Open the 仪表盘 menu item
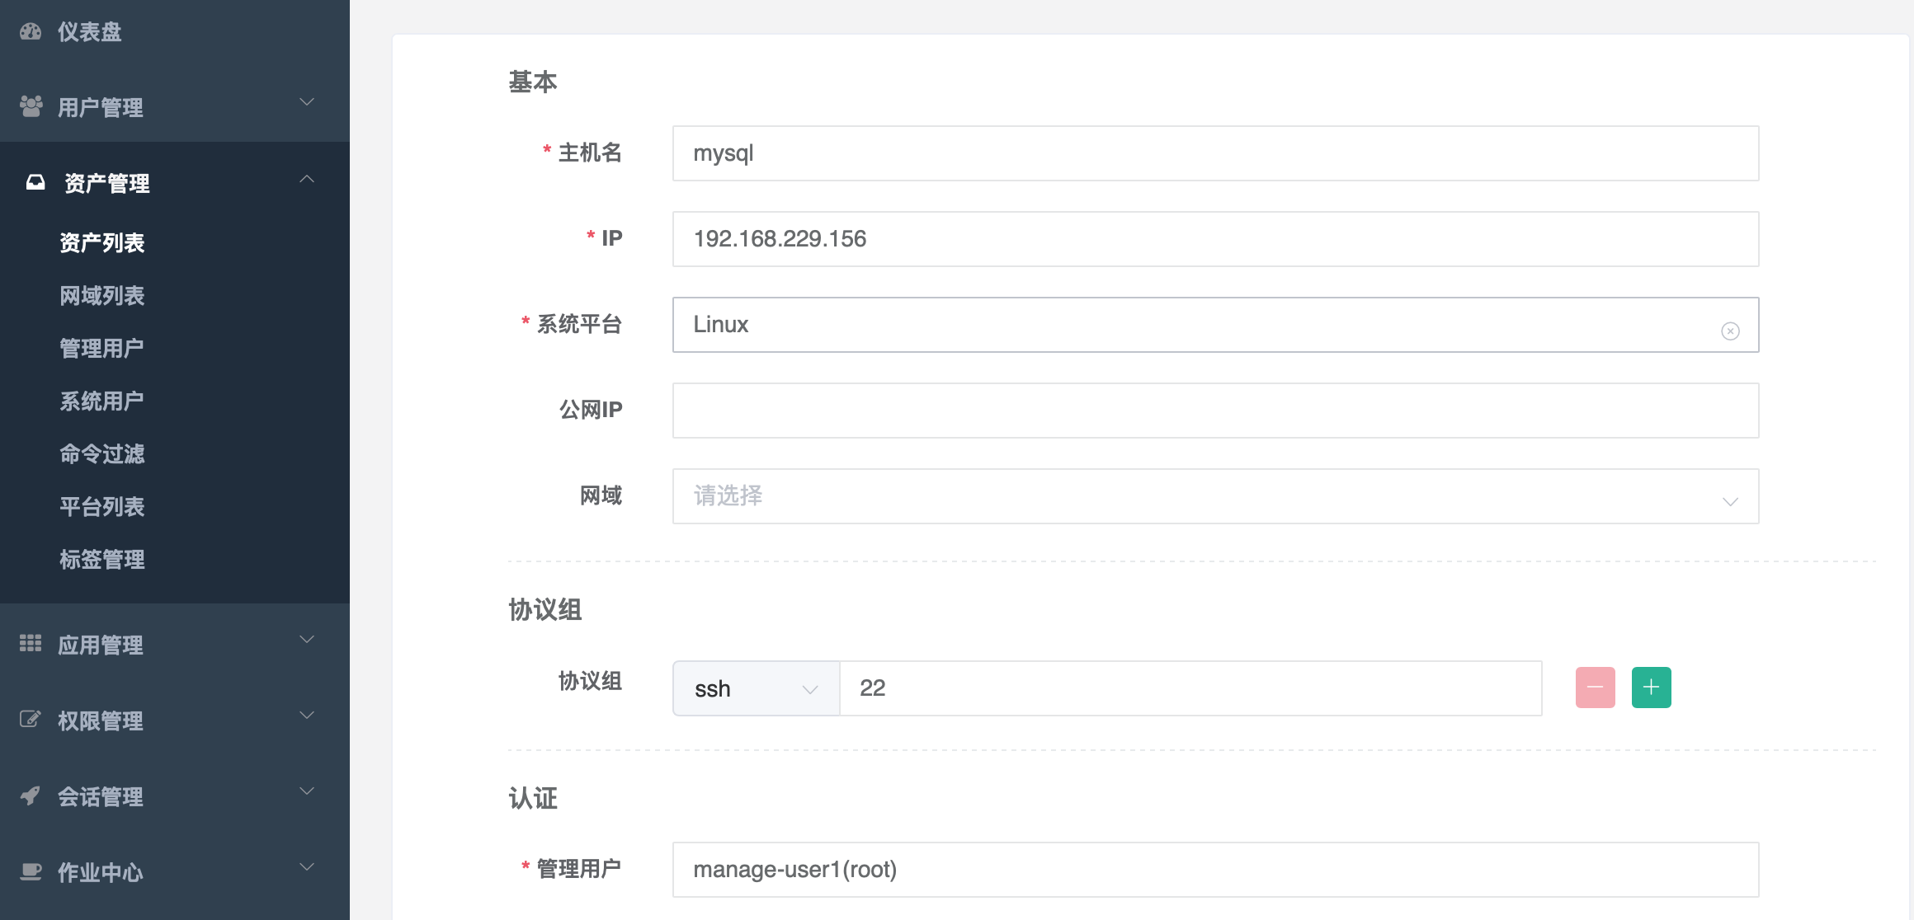Image resolution: width=1914 pixels, height=920 pixels. point(89,32)
